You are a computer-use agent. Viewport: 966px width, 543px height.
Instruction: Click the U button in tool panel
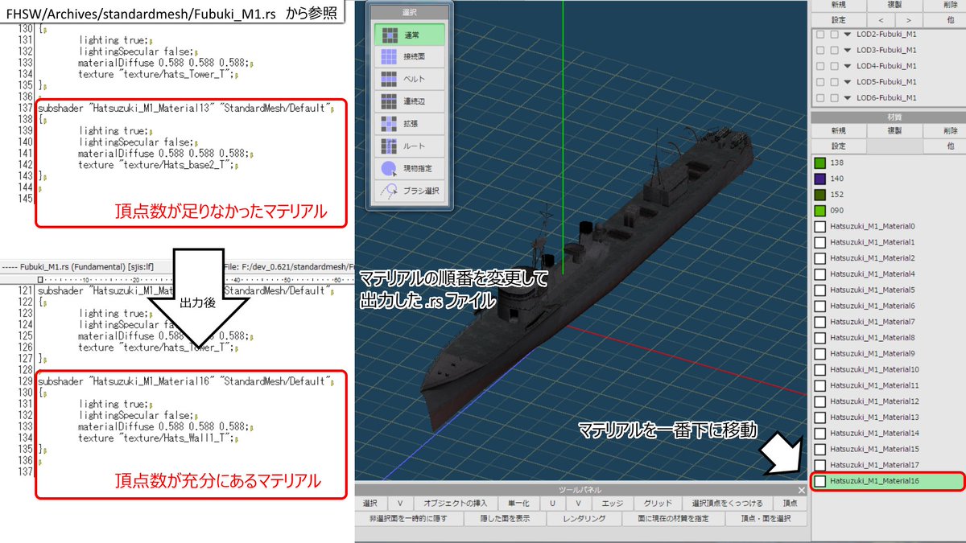coord(552,503)
